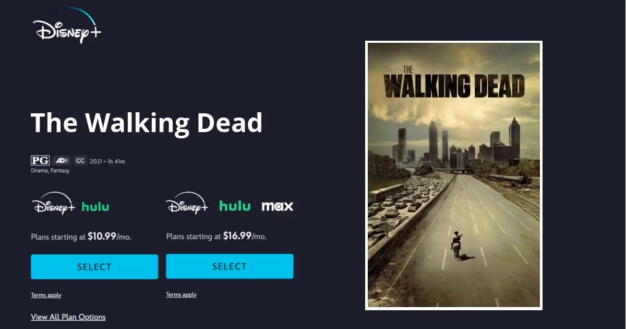Open View All Plan Options link
Viewport: 626px width, 329px height.
coord(68,317)
